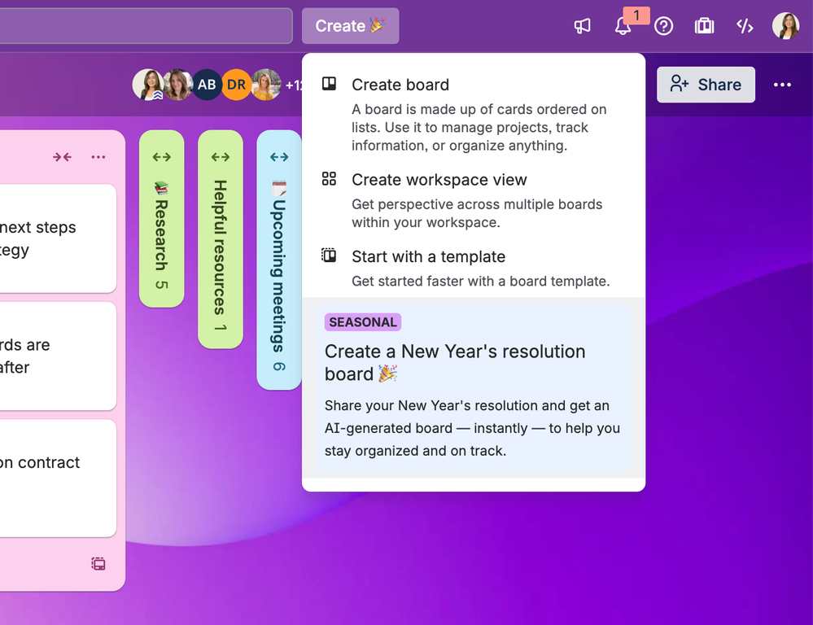813x625 pixels.
Task: Select Create board from the menu
Action: (474, 115)
